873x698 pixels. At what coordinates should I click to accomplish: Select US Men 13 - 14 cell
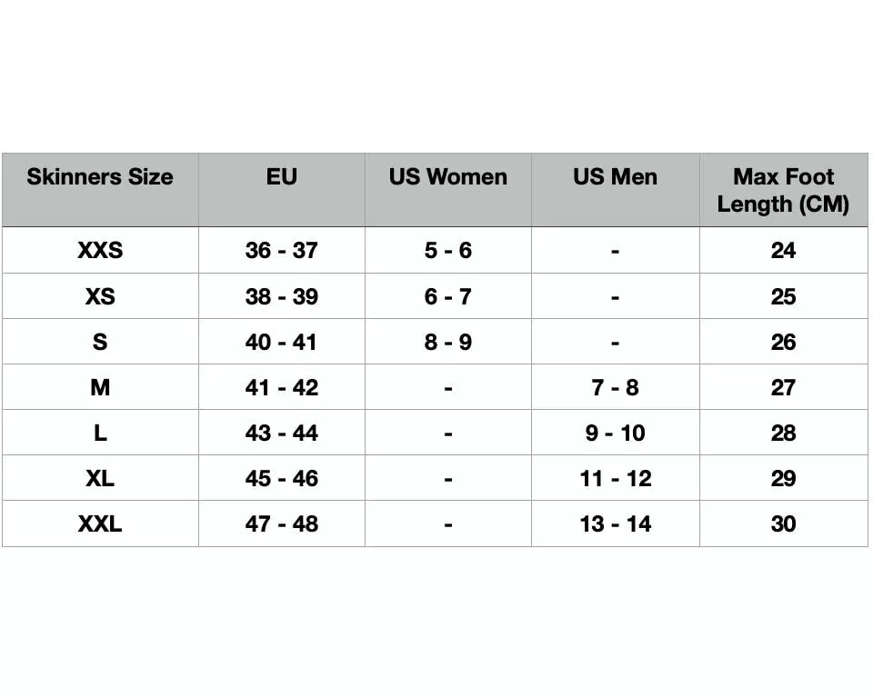click(616, 524)
